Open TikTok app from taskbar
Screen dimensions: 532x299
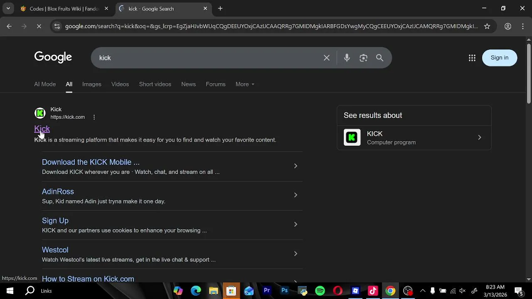point(373,291)
